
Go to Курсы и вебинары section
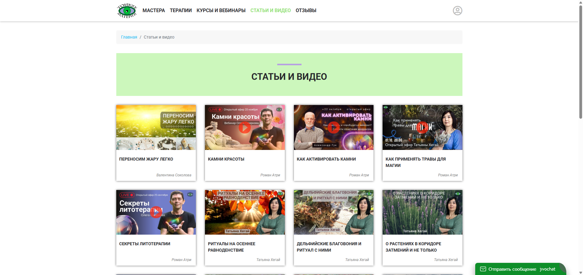click(221, 11)
